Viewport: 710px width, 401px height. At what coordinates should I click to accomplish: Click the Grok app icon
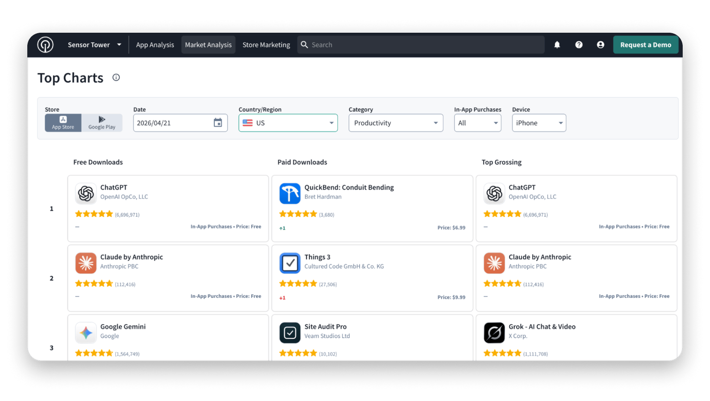tap(494, 333)
